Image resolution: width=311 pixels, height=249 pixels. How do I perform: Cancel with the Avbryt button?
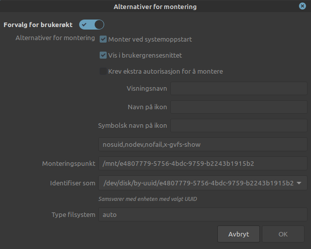[238, 234]
